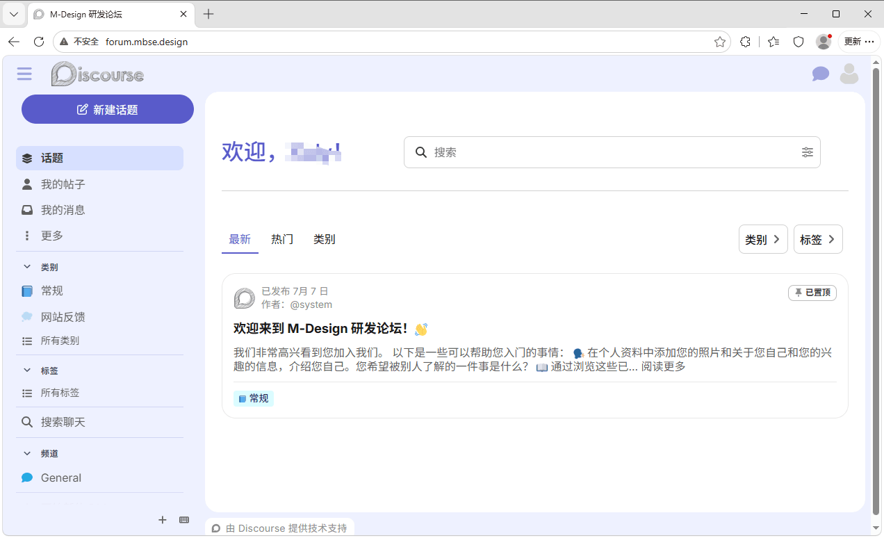Switch to the 最新 tab

click(x=240, y=239)
